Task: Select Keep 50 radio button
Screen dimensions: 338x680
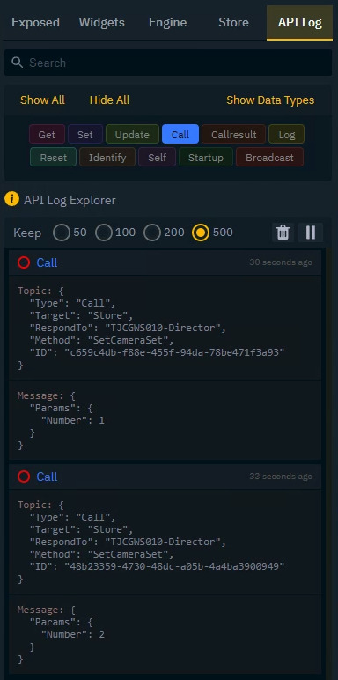Action: (x=62, y=233)
